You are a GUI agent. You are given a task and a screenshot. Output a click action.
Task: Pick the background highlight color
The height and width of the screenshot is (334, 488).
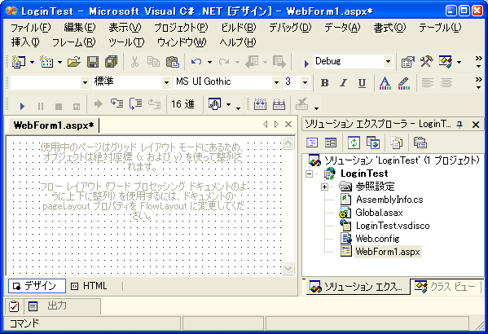click(403, 83)
